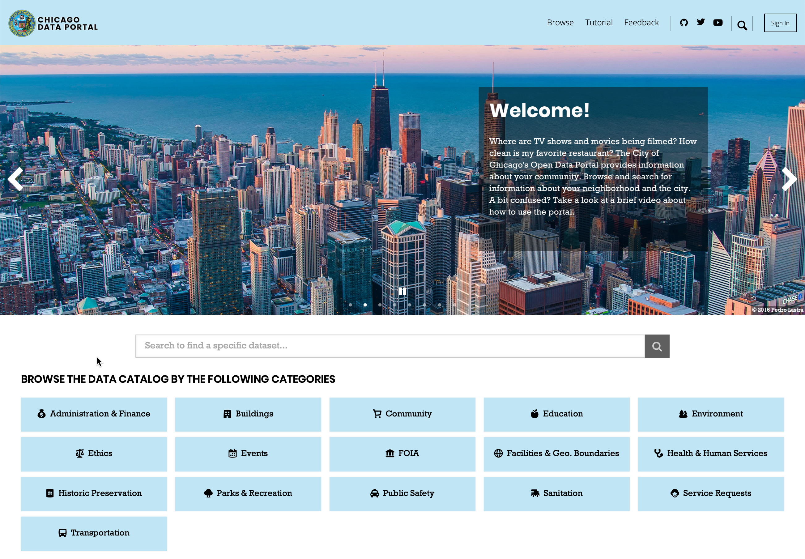This screenshot has height=559, width=805.
Task: Click the Historic Preservation tile icon
Action: [50, 493]
